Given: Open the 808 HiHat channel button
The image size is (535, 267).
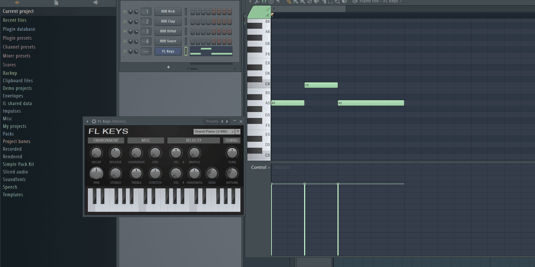Looking at the screenshot, I should point(168,31).
